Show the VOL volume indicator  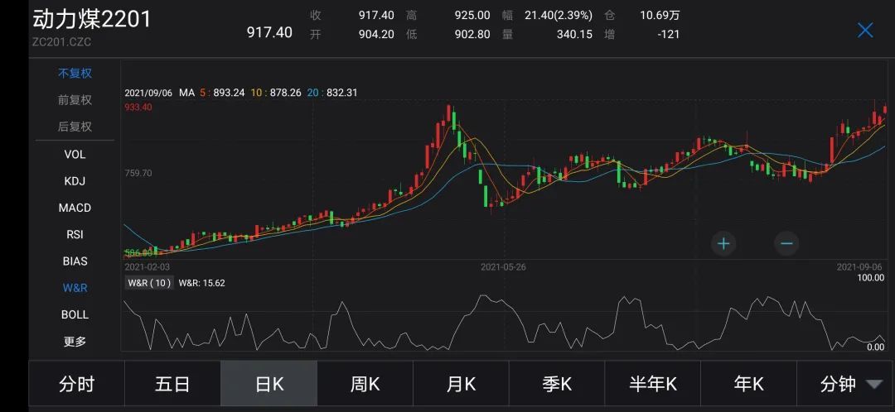[75, 154]
